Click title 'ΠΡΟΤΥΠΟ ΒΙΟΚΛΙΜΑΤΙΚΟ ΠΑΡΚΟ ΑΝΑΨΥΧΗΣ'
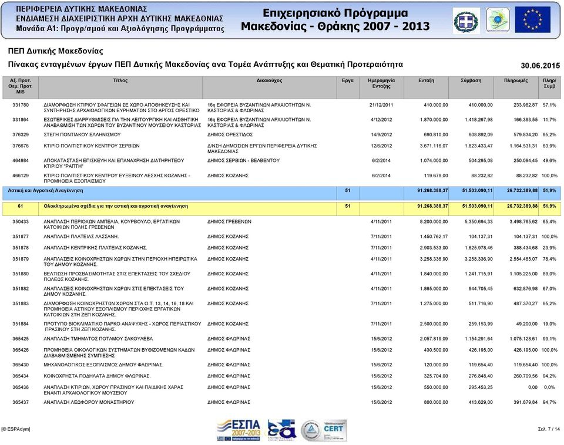The image size is (564, 445). tap(122, 326)
